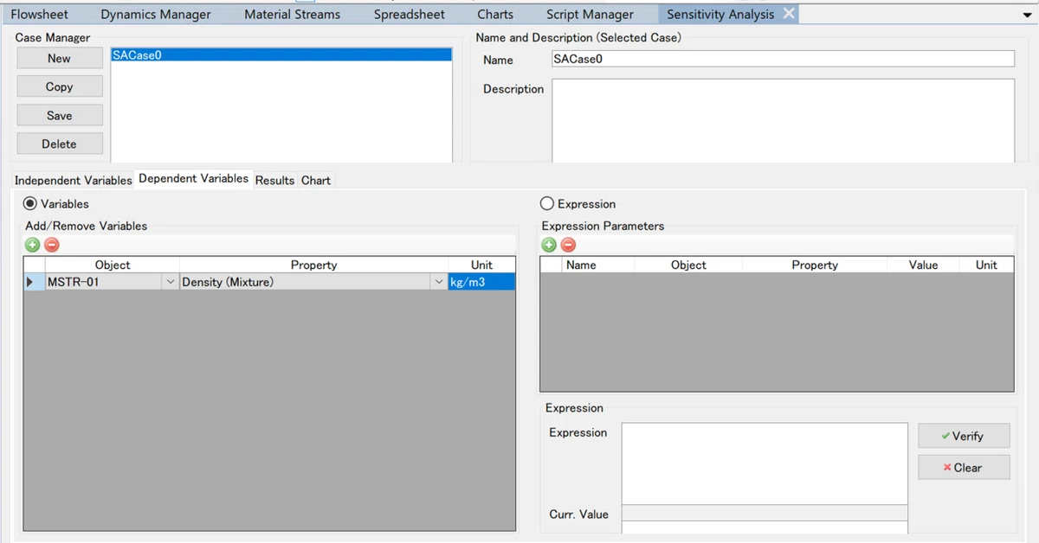Click the Object column header in variables table
The height and width of the screenshot is (543, 1039).
tap(113, 265)
